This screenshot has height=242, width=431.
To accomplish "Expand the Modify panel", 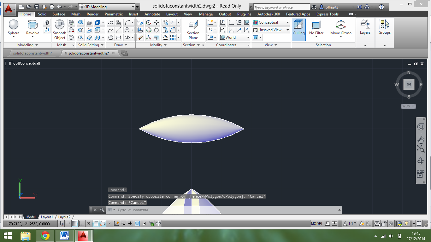I will (158, 45).
